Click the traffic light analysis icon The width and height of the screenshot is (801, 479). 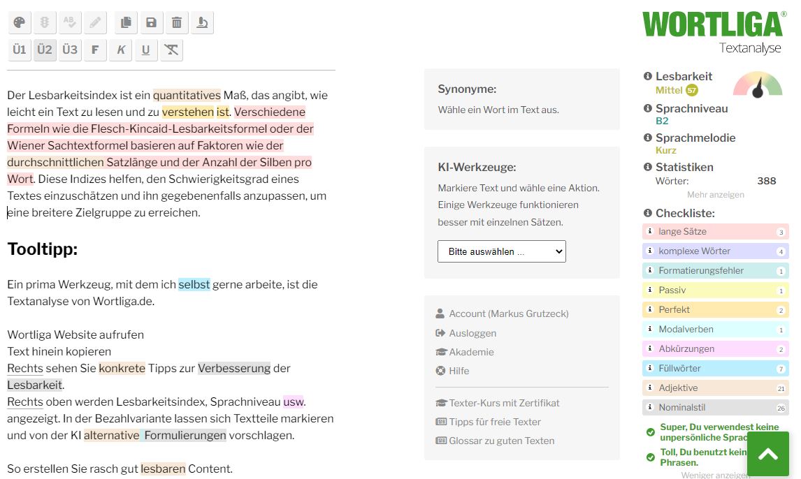click(x=44, y=22)
